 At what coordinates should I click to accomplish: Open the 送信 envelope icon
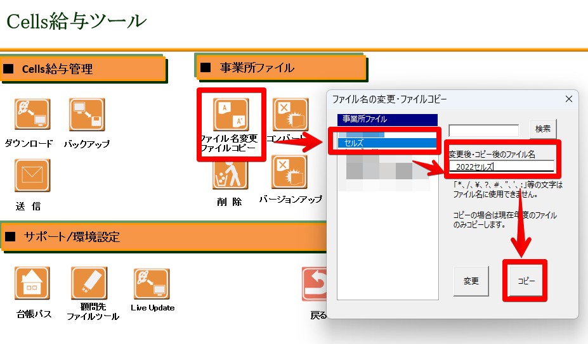click(32, 176)
